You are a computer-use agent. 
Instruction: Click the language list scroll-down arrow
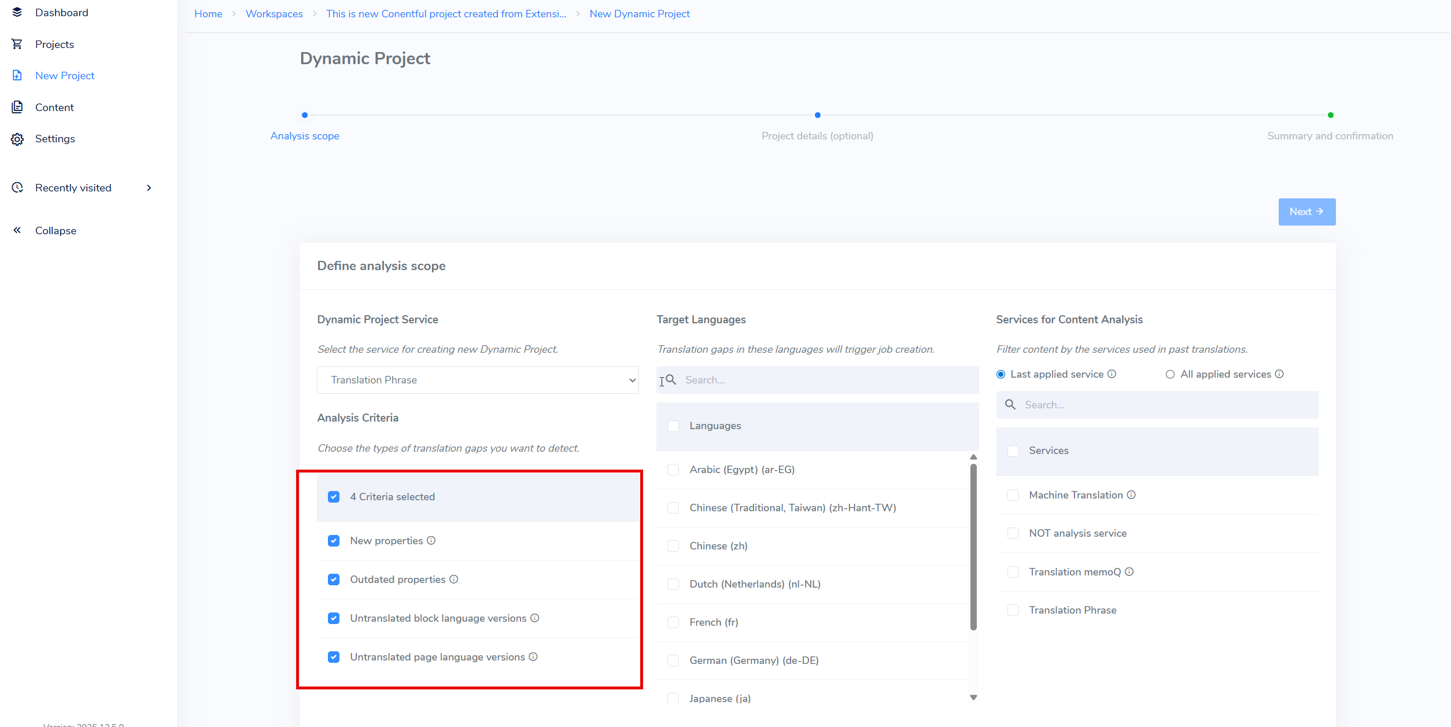click(973, 698)
